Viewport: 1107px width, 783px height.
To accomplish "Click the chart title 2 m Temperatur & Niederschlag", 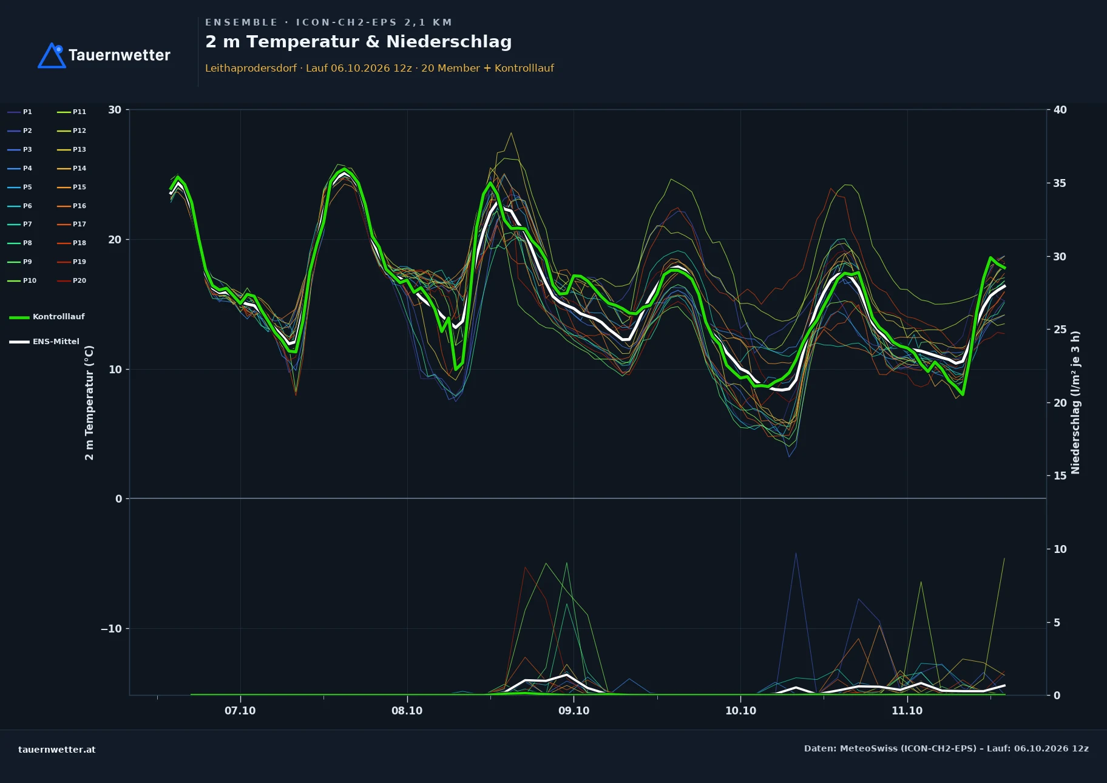I will pos(358,42).
